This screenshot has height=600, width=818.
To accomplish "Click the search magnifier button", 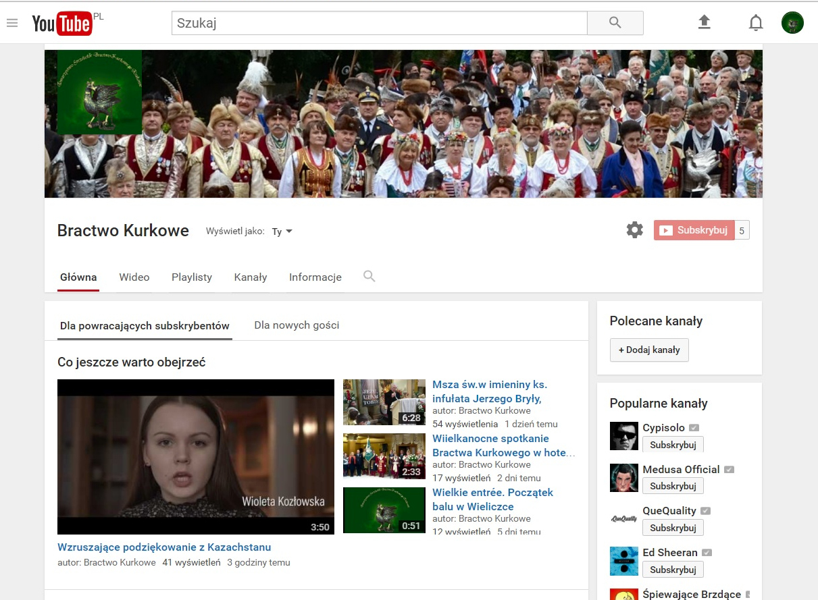I will point(615,23).
